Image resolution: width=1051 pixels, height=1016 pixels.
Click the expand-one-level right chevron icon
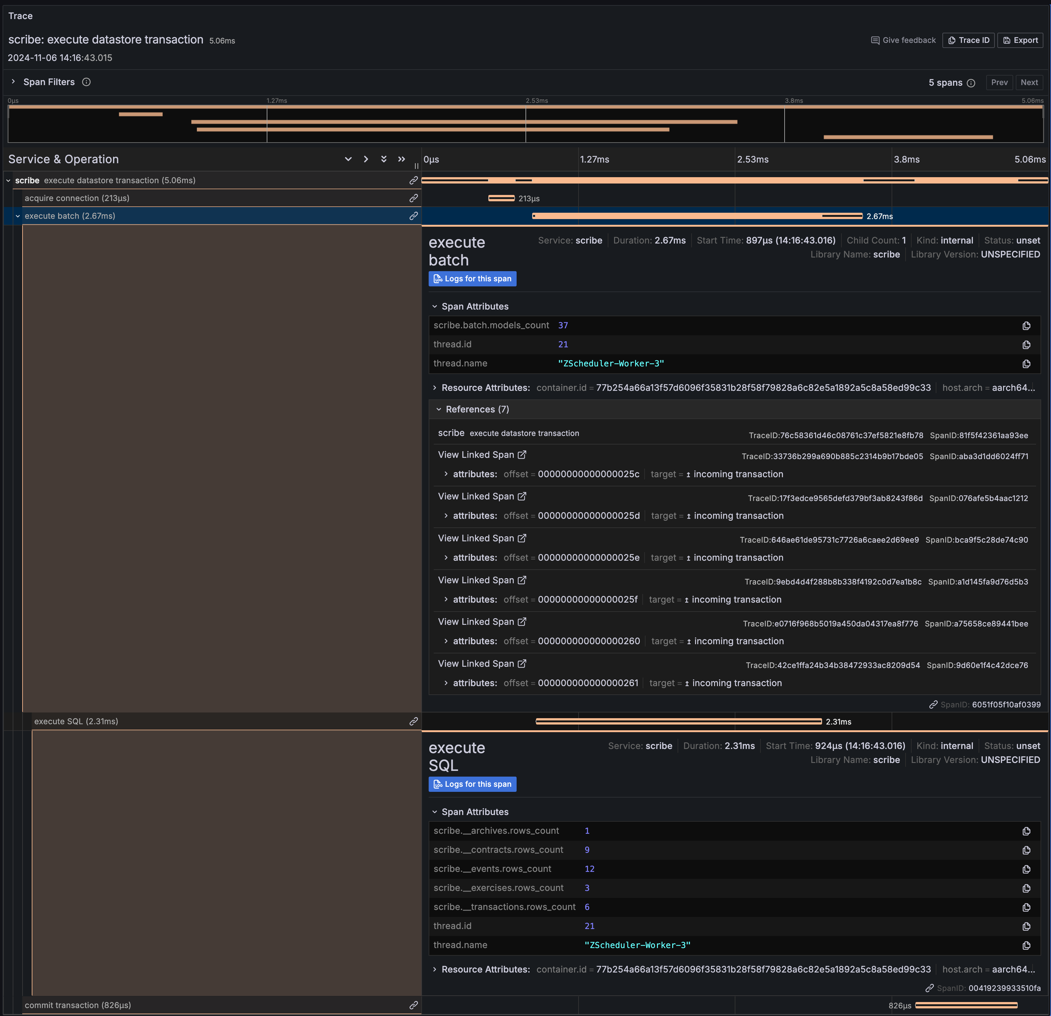[x=366, y=159]
